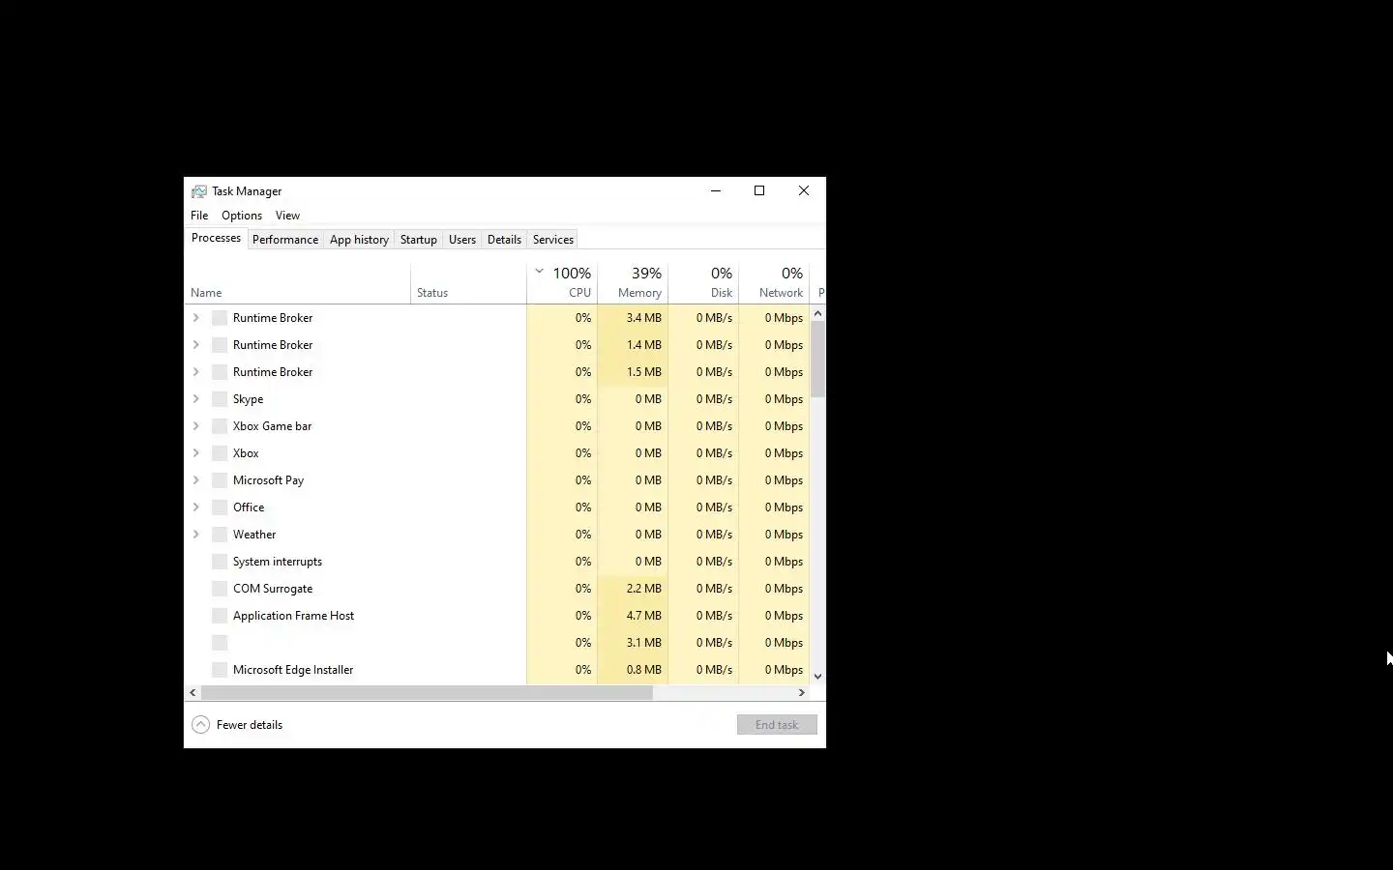
Task: Switch to the App history tab
Action: (359, 240)
